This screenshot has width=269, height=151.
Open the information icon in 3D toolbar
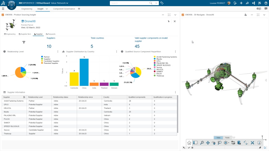click(259, 143)
